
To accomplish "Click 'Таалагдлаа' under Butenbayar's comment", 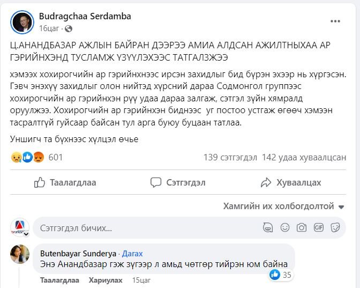I will click(59, 280).
